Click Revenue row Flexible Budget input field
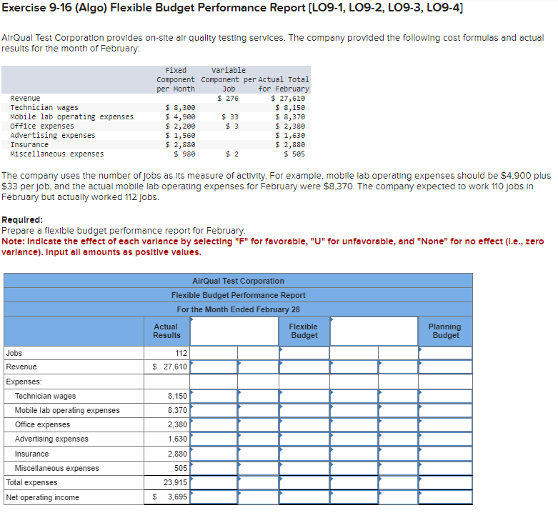The width and height of the screenshot is (558, 518). 304,367
